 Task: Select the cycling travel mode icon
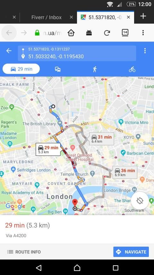click(132, 69)
